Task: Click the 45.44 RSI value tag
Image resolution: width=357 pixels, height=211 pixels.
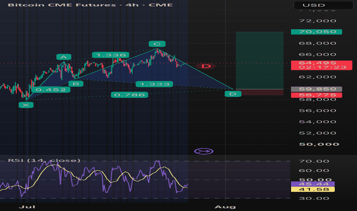Action: click(313, 184)
